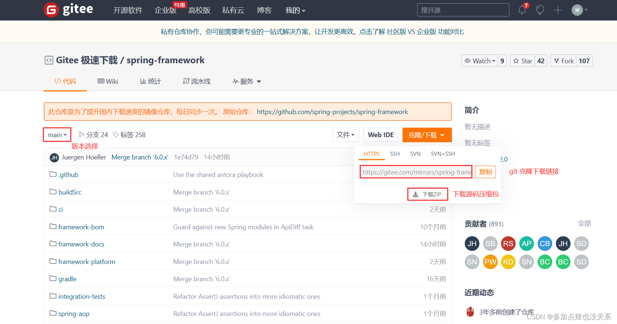Open 开源软件 in top navigation
Image resolution: width=617 pixels, height=324 pixels.
click(x=128, y=10)
